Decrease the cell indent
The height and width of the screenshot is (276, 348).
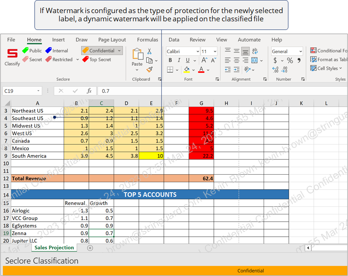click(228, 70)
